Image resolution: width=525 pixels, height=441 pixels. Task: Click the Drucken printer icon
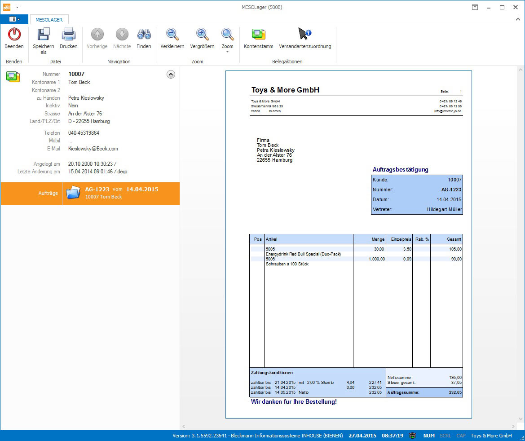[69, 34]
